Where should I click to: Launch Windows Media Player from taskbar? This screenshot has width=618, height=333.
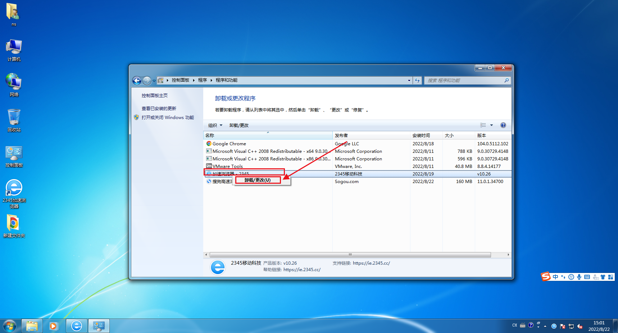tap(54, 326)
